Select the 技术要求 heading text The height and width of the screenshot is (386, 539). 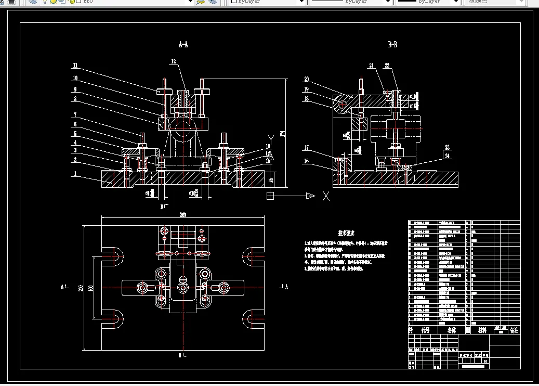pyautogui.click(x=346, y=233)
